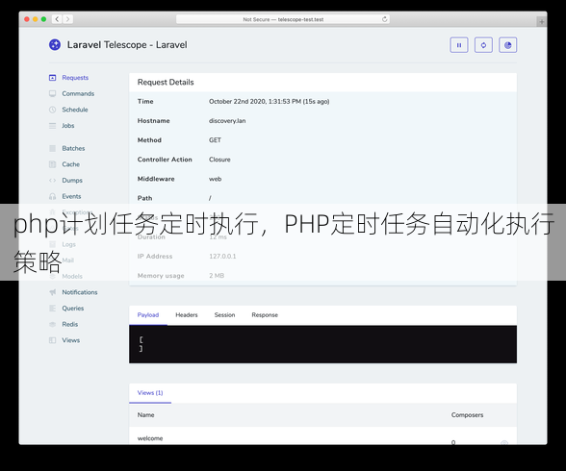
Task: Click the refresh entries button
Action: point(483,45)
